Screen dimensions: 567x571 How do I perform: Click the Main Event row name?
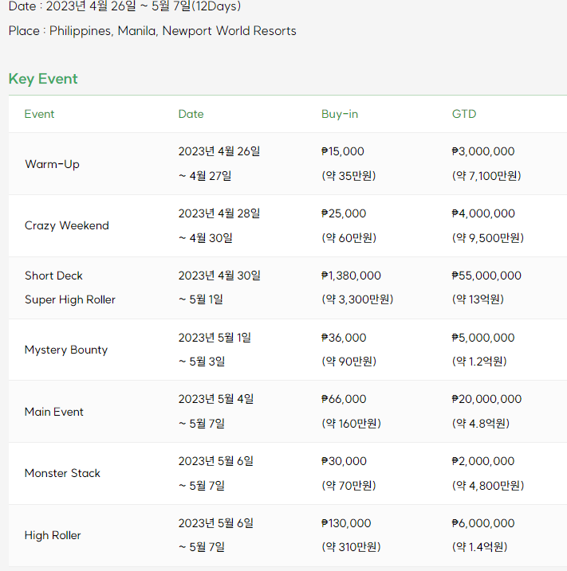click(x=54, y=412)
